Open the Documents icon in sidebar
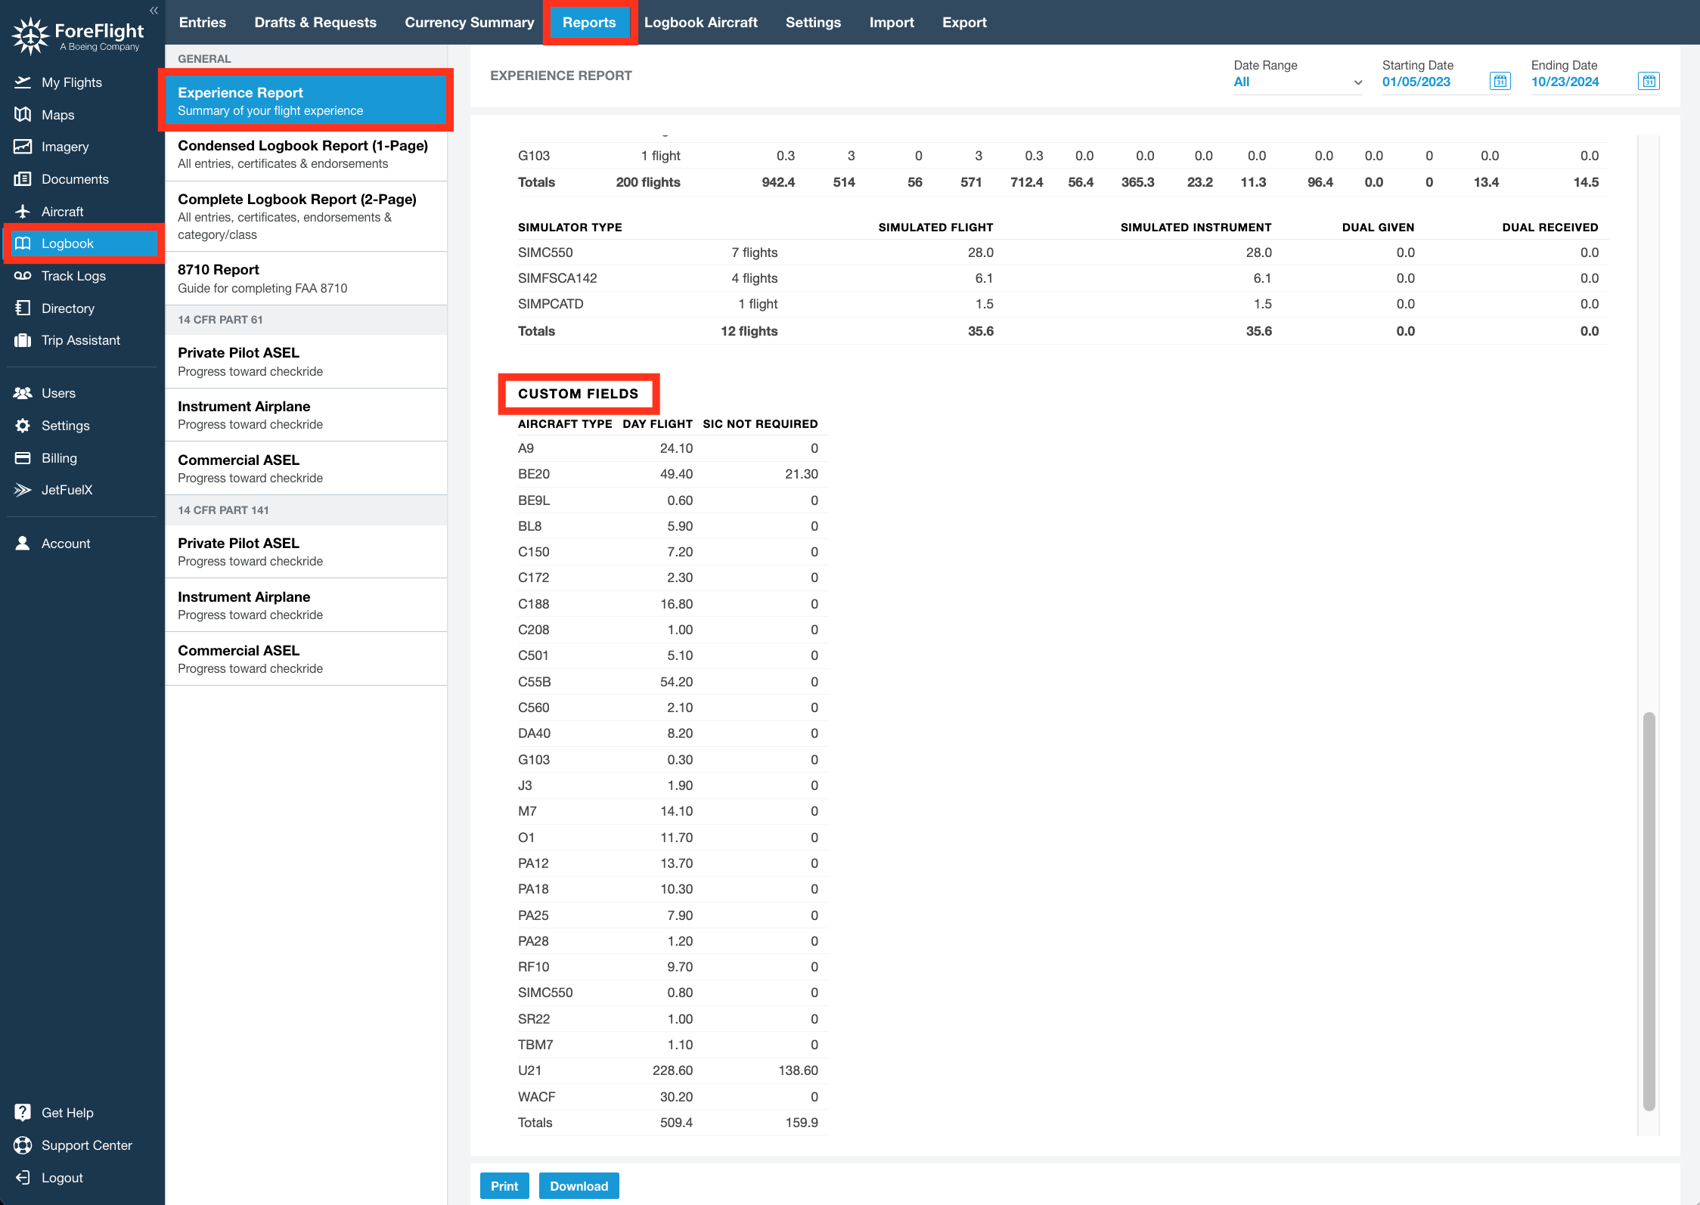The width and height of the screenshot is (1700, 1205). pos(23,179)
